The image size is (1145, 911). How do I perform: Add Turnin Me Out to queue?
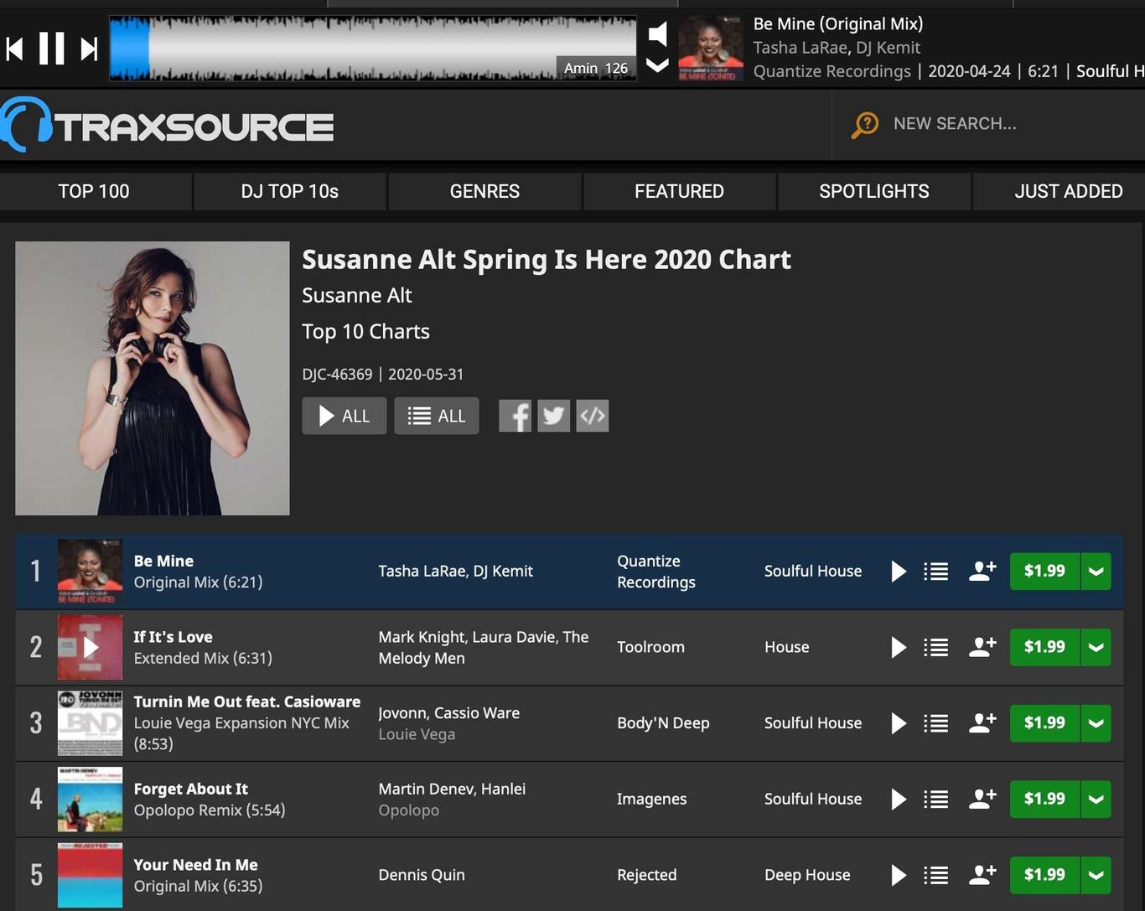(936, 723)
